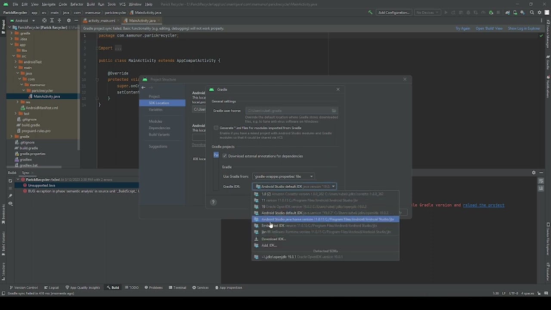Switch to activity_main.xml editor tab
This screenshot has width=551, height=310.
(x=102, y=21)
